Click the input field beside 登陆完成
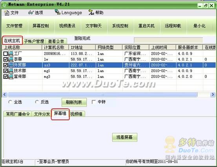This screenshot has height=167, width=217. [x=168, y=40]
